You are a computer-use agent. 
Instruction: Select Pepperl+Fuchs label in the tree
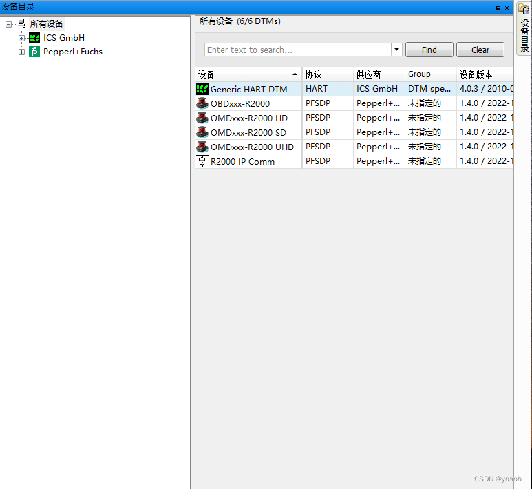[x=73, y=52]
